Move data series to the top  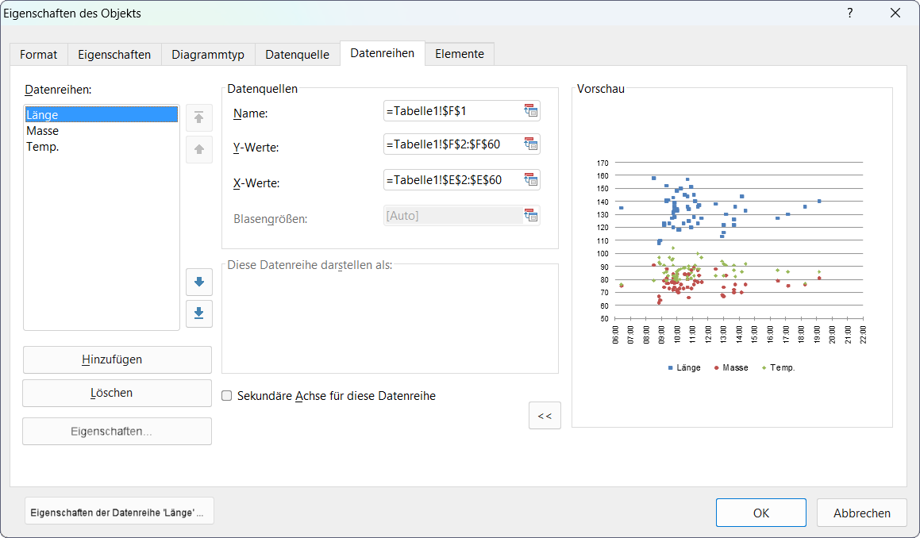(x=199, y=117)
